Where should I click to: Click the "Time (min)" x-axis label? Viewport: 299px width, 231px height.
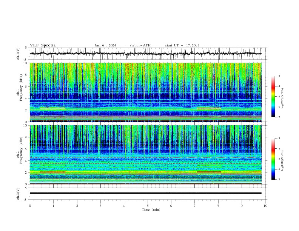coord(151,209)
